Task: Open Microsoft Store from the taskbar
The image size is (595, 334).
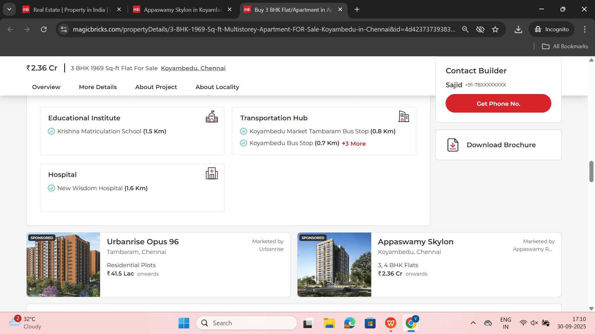Action: pyautogui.click(x=370, y=323)
